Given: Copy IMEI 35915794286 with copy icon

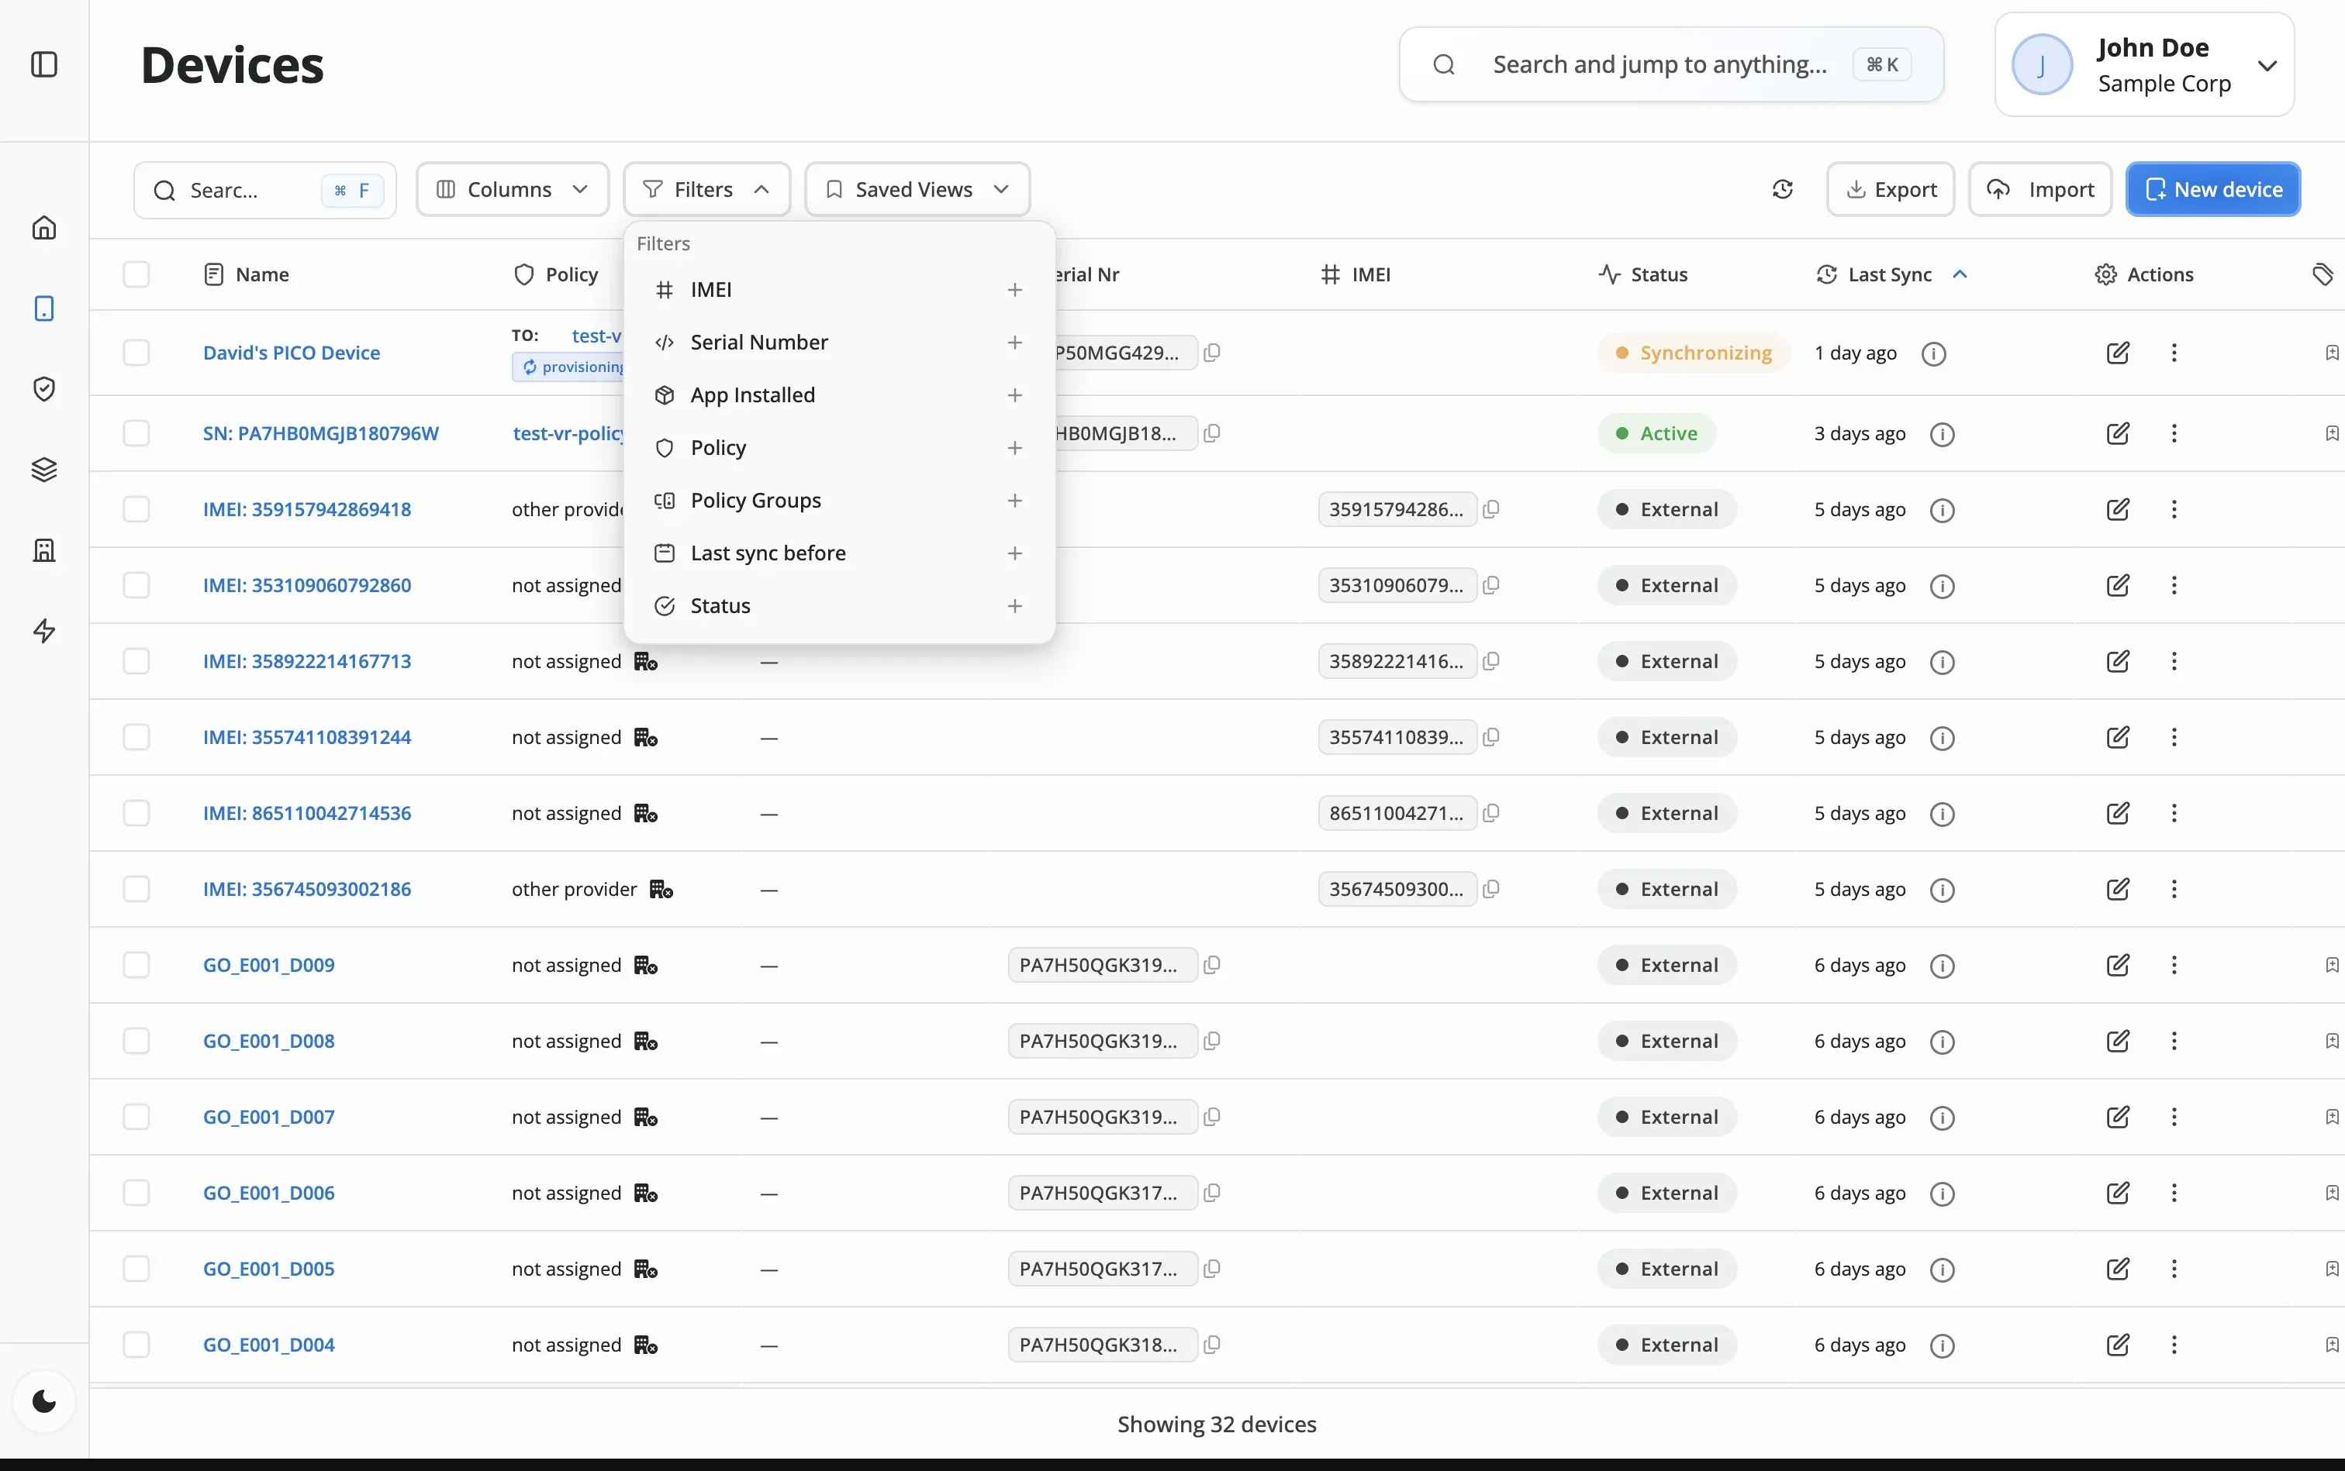Looking at the screenshot, I should (1491, 509).
